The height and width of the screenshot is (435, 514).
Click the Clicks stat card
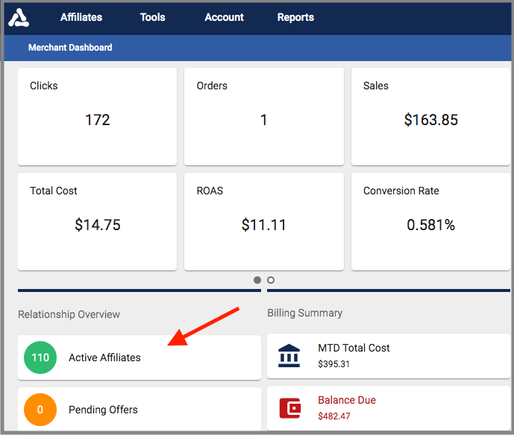(x=97, y=117)
